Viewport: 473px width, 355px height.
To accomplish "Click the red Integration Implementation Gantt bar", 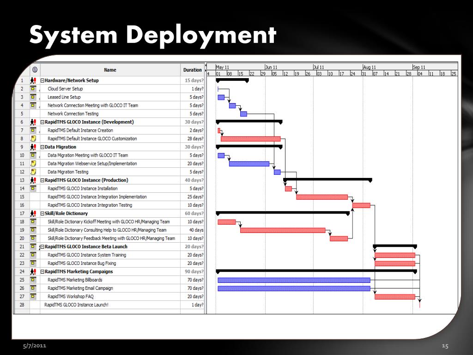I will [322, 197].
